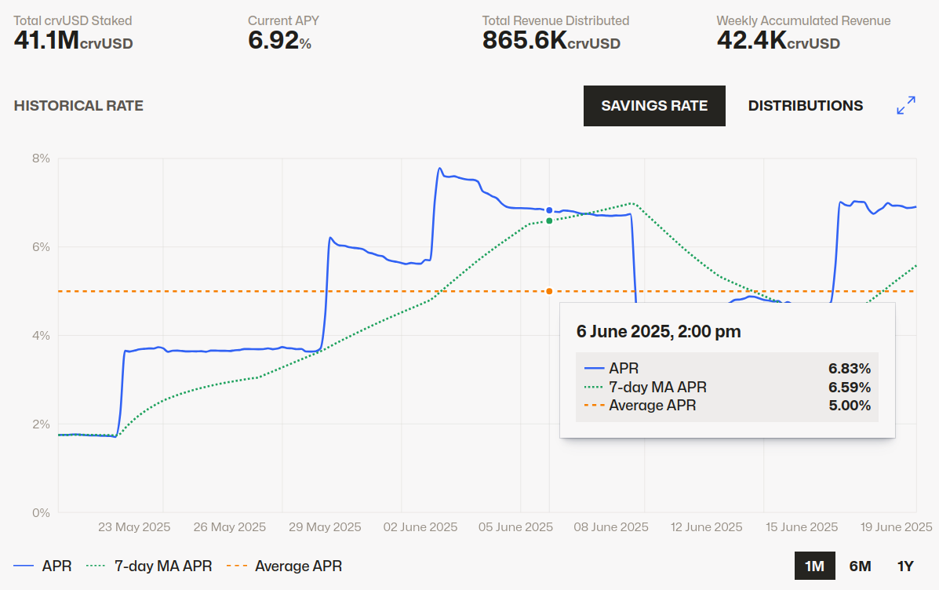Image resolution: width=939 pixels, height=590 pixels.
Task: Click the 6.83% APR tooltip row
Action: pyautogui.click(x=726, y=368)
